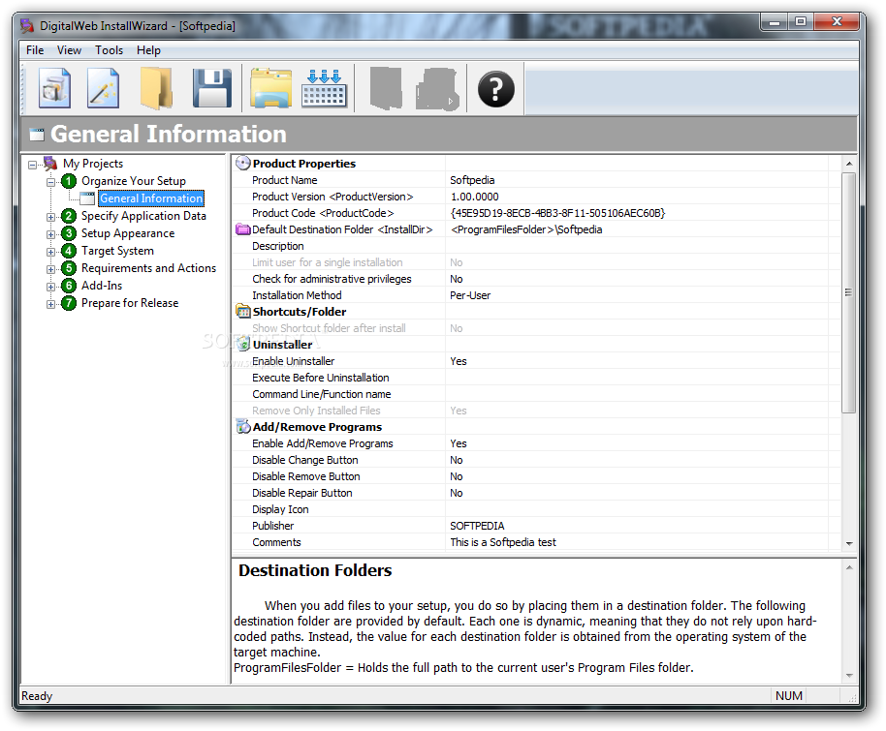Click green step 7 circle icon
This screenshot has width=886, height=731.
pos(69,303)
